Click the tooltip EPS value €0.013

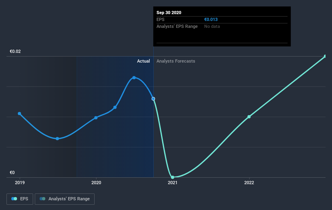coord(211,19)
